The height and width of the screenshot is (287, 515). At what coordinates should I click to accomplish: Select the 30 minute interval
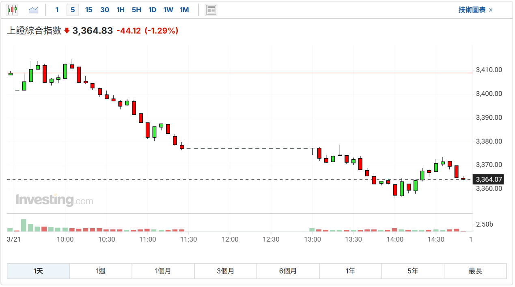coord(105,10)
